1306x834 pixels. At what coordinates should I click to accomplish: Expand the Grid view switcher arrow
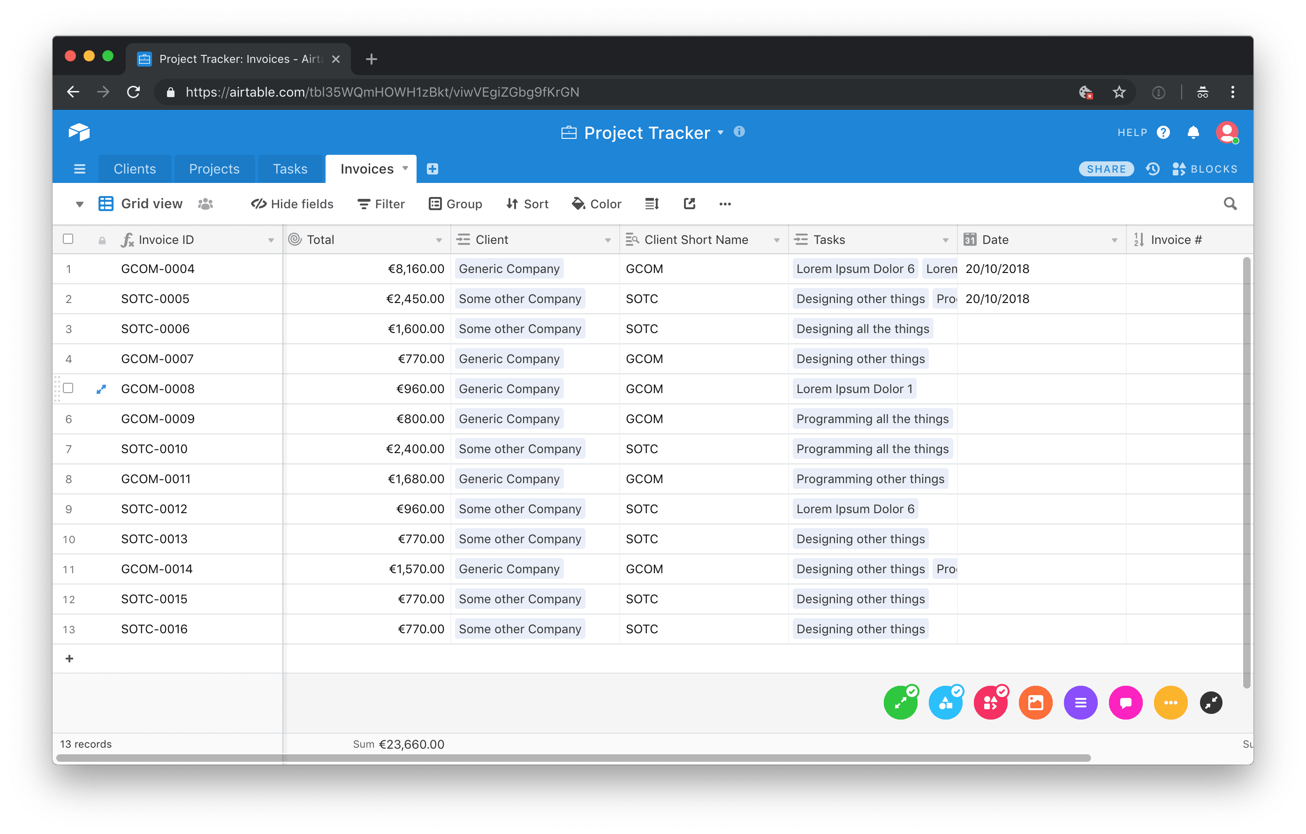[x=80, y=205]
